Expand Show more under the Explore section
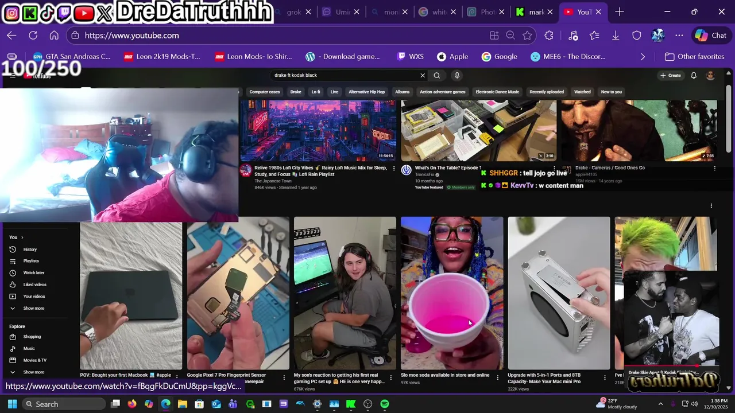This screenshot has height=413, width=735. coord(33,372)
